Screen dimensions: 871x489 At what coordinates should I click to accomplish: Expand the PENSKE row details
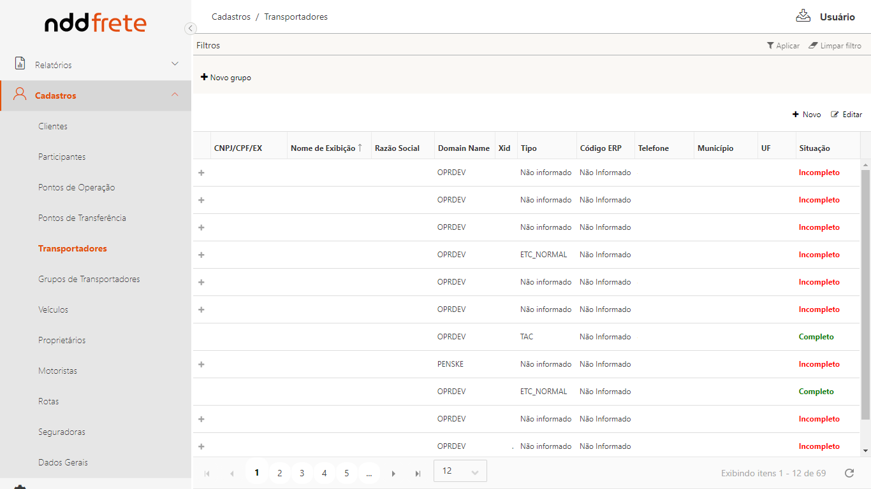(x=201, y=364)
